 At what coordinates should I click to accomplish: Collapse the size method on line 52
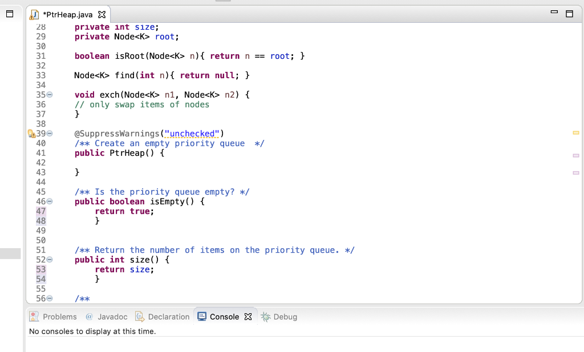pos(48,260)
